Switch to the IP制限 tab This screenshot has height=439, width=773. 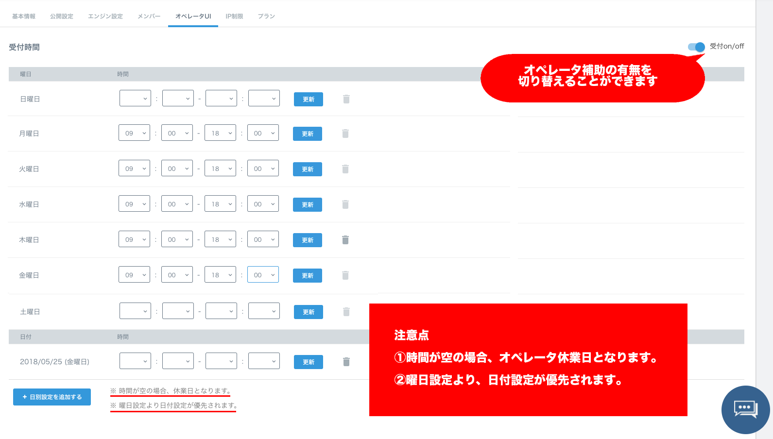234,17
